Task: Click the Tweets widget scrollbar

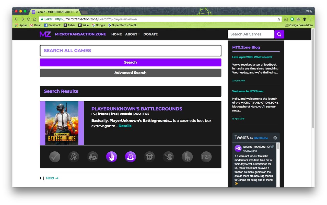Action: tap(278, 146)
